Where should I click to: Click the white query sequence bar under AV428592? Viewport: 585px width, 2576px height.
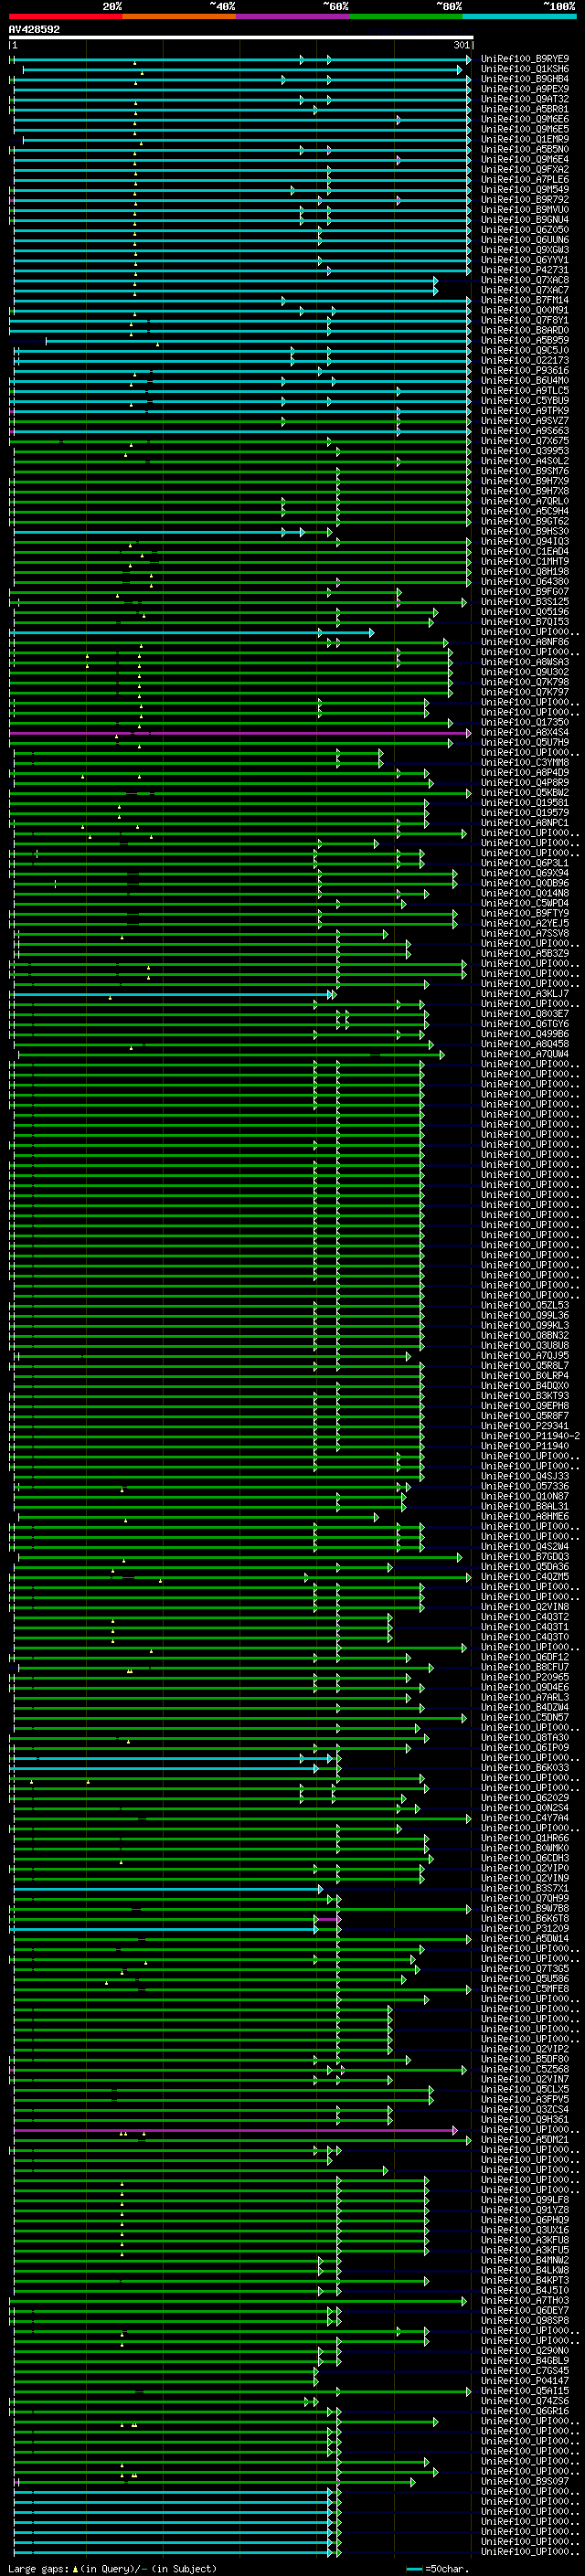241,38
